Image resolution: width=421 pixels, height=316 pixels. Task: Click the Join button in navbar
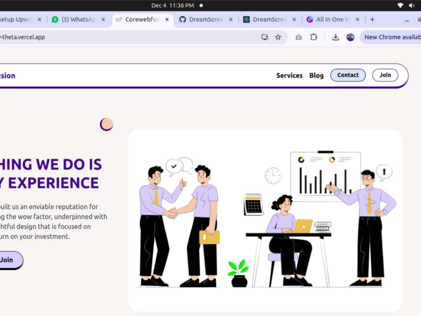pos(385,75)
